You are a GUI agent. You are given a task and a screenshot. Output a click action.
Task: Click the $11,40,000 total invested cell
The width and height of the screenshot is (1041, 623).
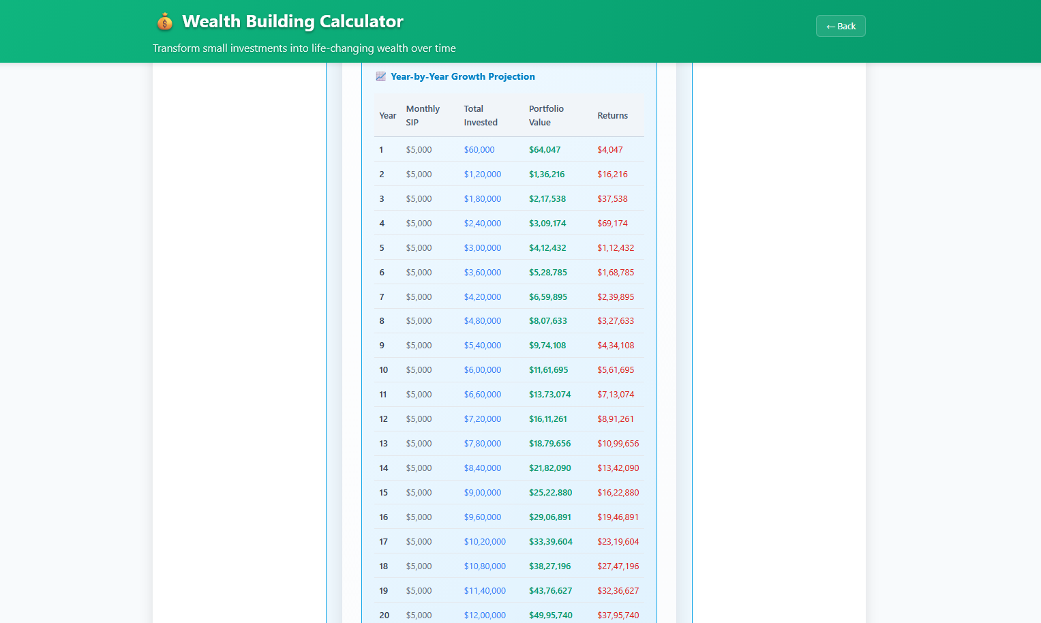tap(485, 590)
